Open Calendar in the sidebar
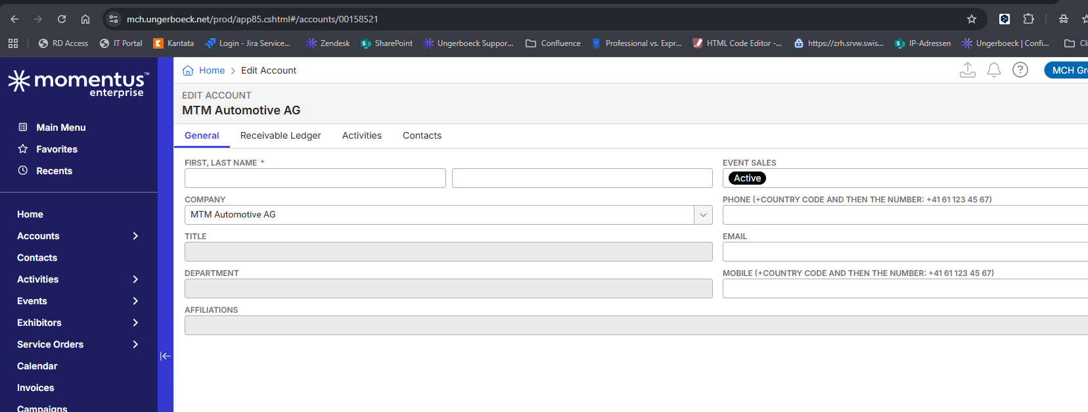Viewport: 1088px width, 412px height. [x=37, y=366]
